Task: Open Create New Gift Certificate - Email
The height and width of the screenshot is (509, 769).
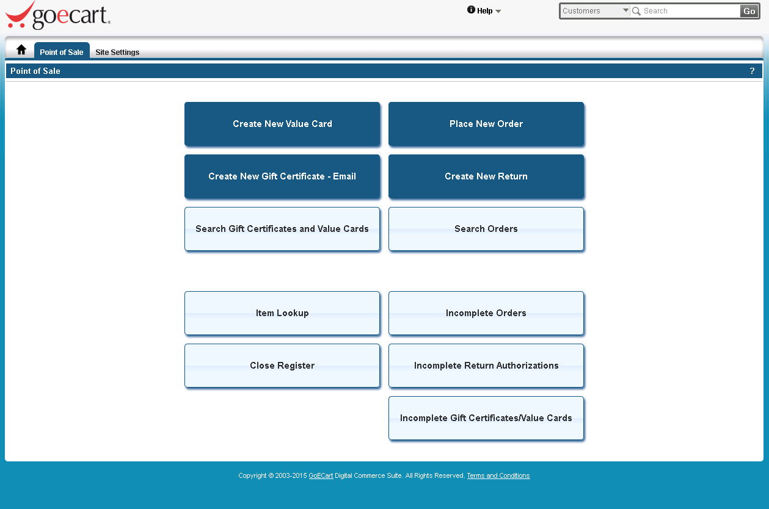Action: click(282, 176)
